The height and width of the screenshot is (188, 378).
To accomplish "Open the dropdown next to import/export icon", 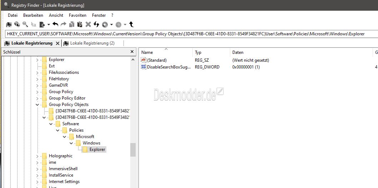I will [x=49, y=24].
